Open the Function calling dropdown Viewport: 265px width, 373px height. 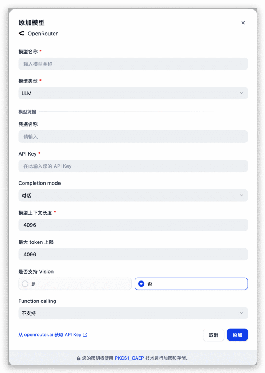click(133, 313)
